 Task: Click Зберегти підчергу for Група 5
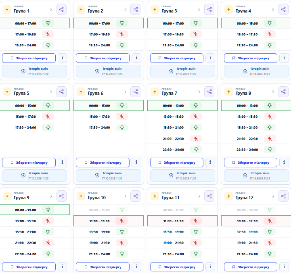coord(29,163)
